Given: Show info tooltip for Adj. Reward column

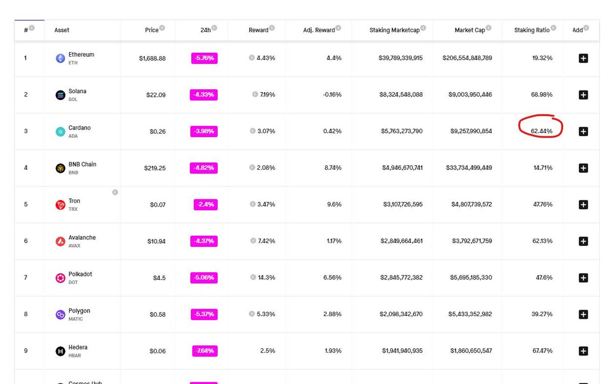Looking at the screenshot, I should pyautogui.click(x=339, y=28).
